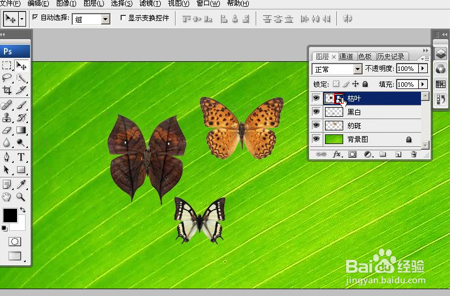The height and width of the screenshot is (296, 450).
Task: Select the Brush tool
Action: pyautogui.click(x=21, y=105)
